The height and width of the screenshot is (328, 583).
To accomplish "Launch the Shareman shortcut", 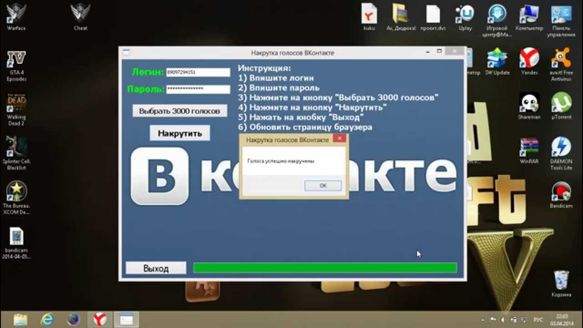I will (529, 106).
